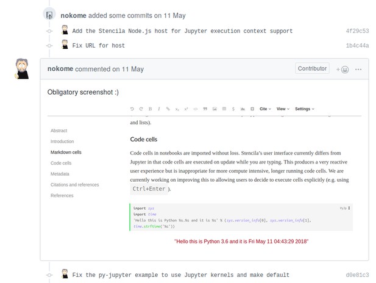Open the View dropdown menu

283,109
